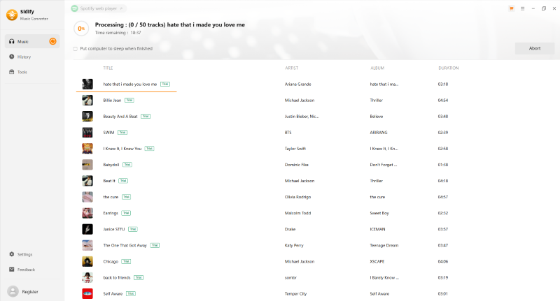Click the Trial badge next to SWIM

[x=122, y=133]
